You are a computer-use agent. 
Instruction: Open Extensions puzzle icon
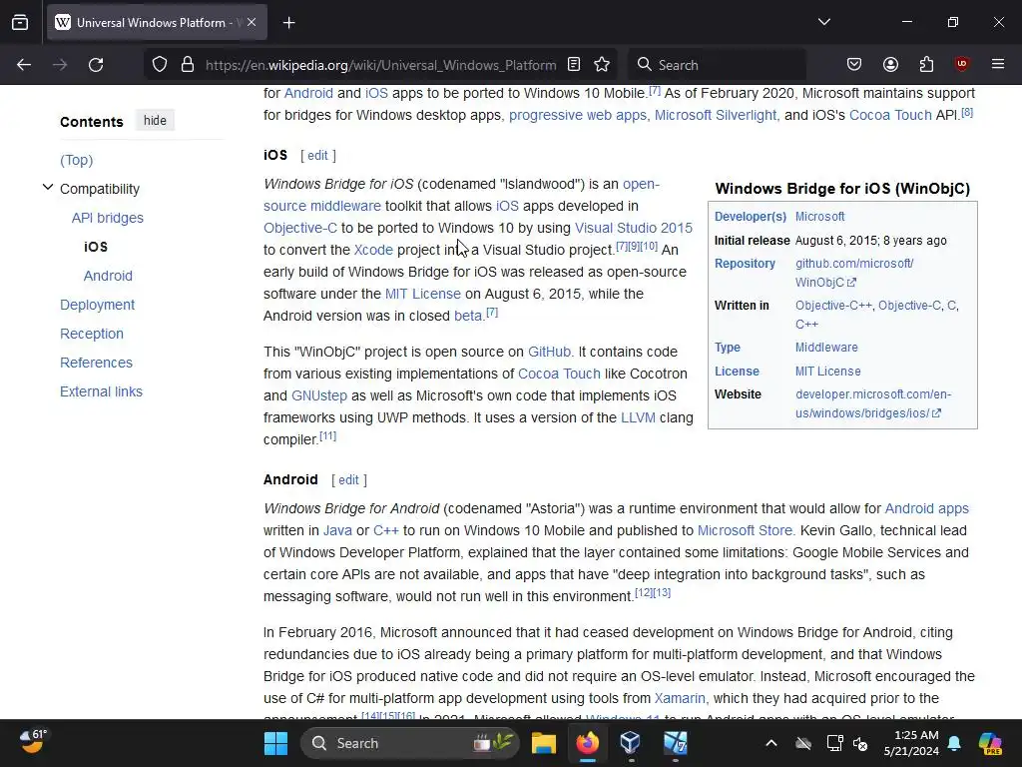(x=926, y=65)
